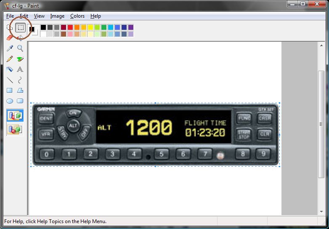Click the FLIGHT TIME label in the image

coord(205,123)
